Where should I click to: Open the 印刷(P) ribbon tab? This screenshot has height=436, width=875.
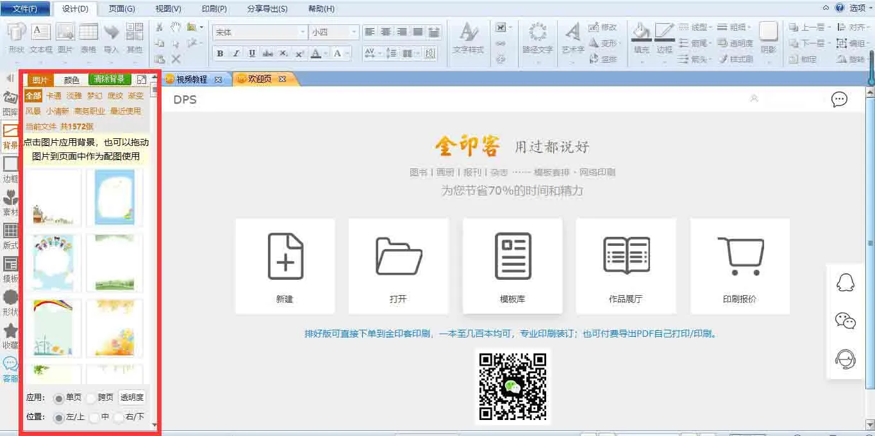pyautogui.click(x=214, y=8)
